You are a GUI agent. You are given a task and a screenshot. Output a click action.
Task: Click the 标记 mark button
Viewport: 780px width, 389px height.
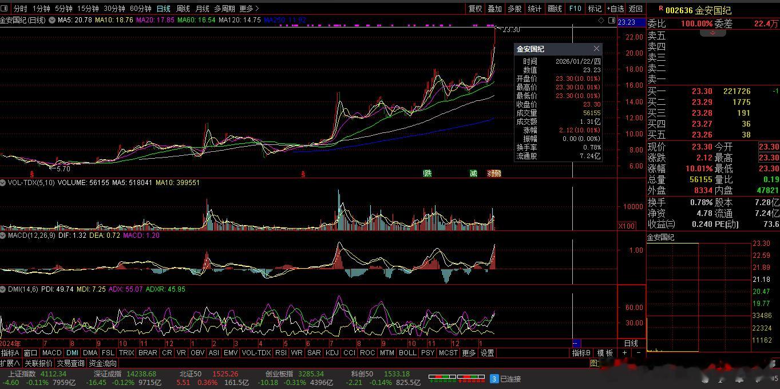coord(595,9)
